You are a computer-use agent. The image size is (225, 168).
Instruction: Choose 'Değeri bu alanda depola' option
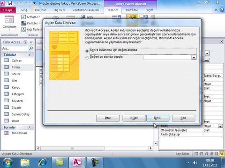click(87, 57)
